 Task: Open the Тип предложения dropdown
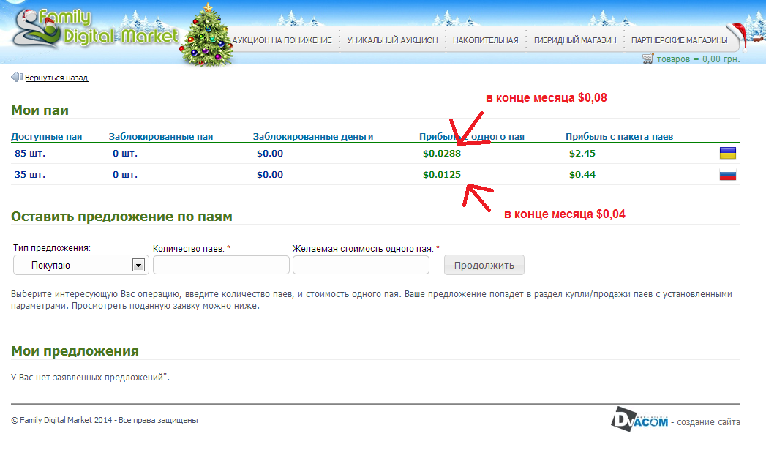click(x=79, y=265)
